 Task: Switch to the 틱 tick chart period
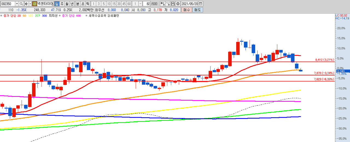click(x=87, y=4)
